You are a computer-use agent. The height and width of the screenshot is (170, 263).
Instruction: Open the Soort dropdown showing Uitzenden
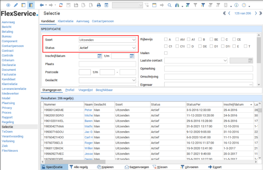click(x=108, y=40)
